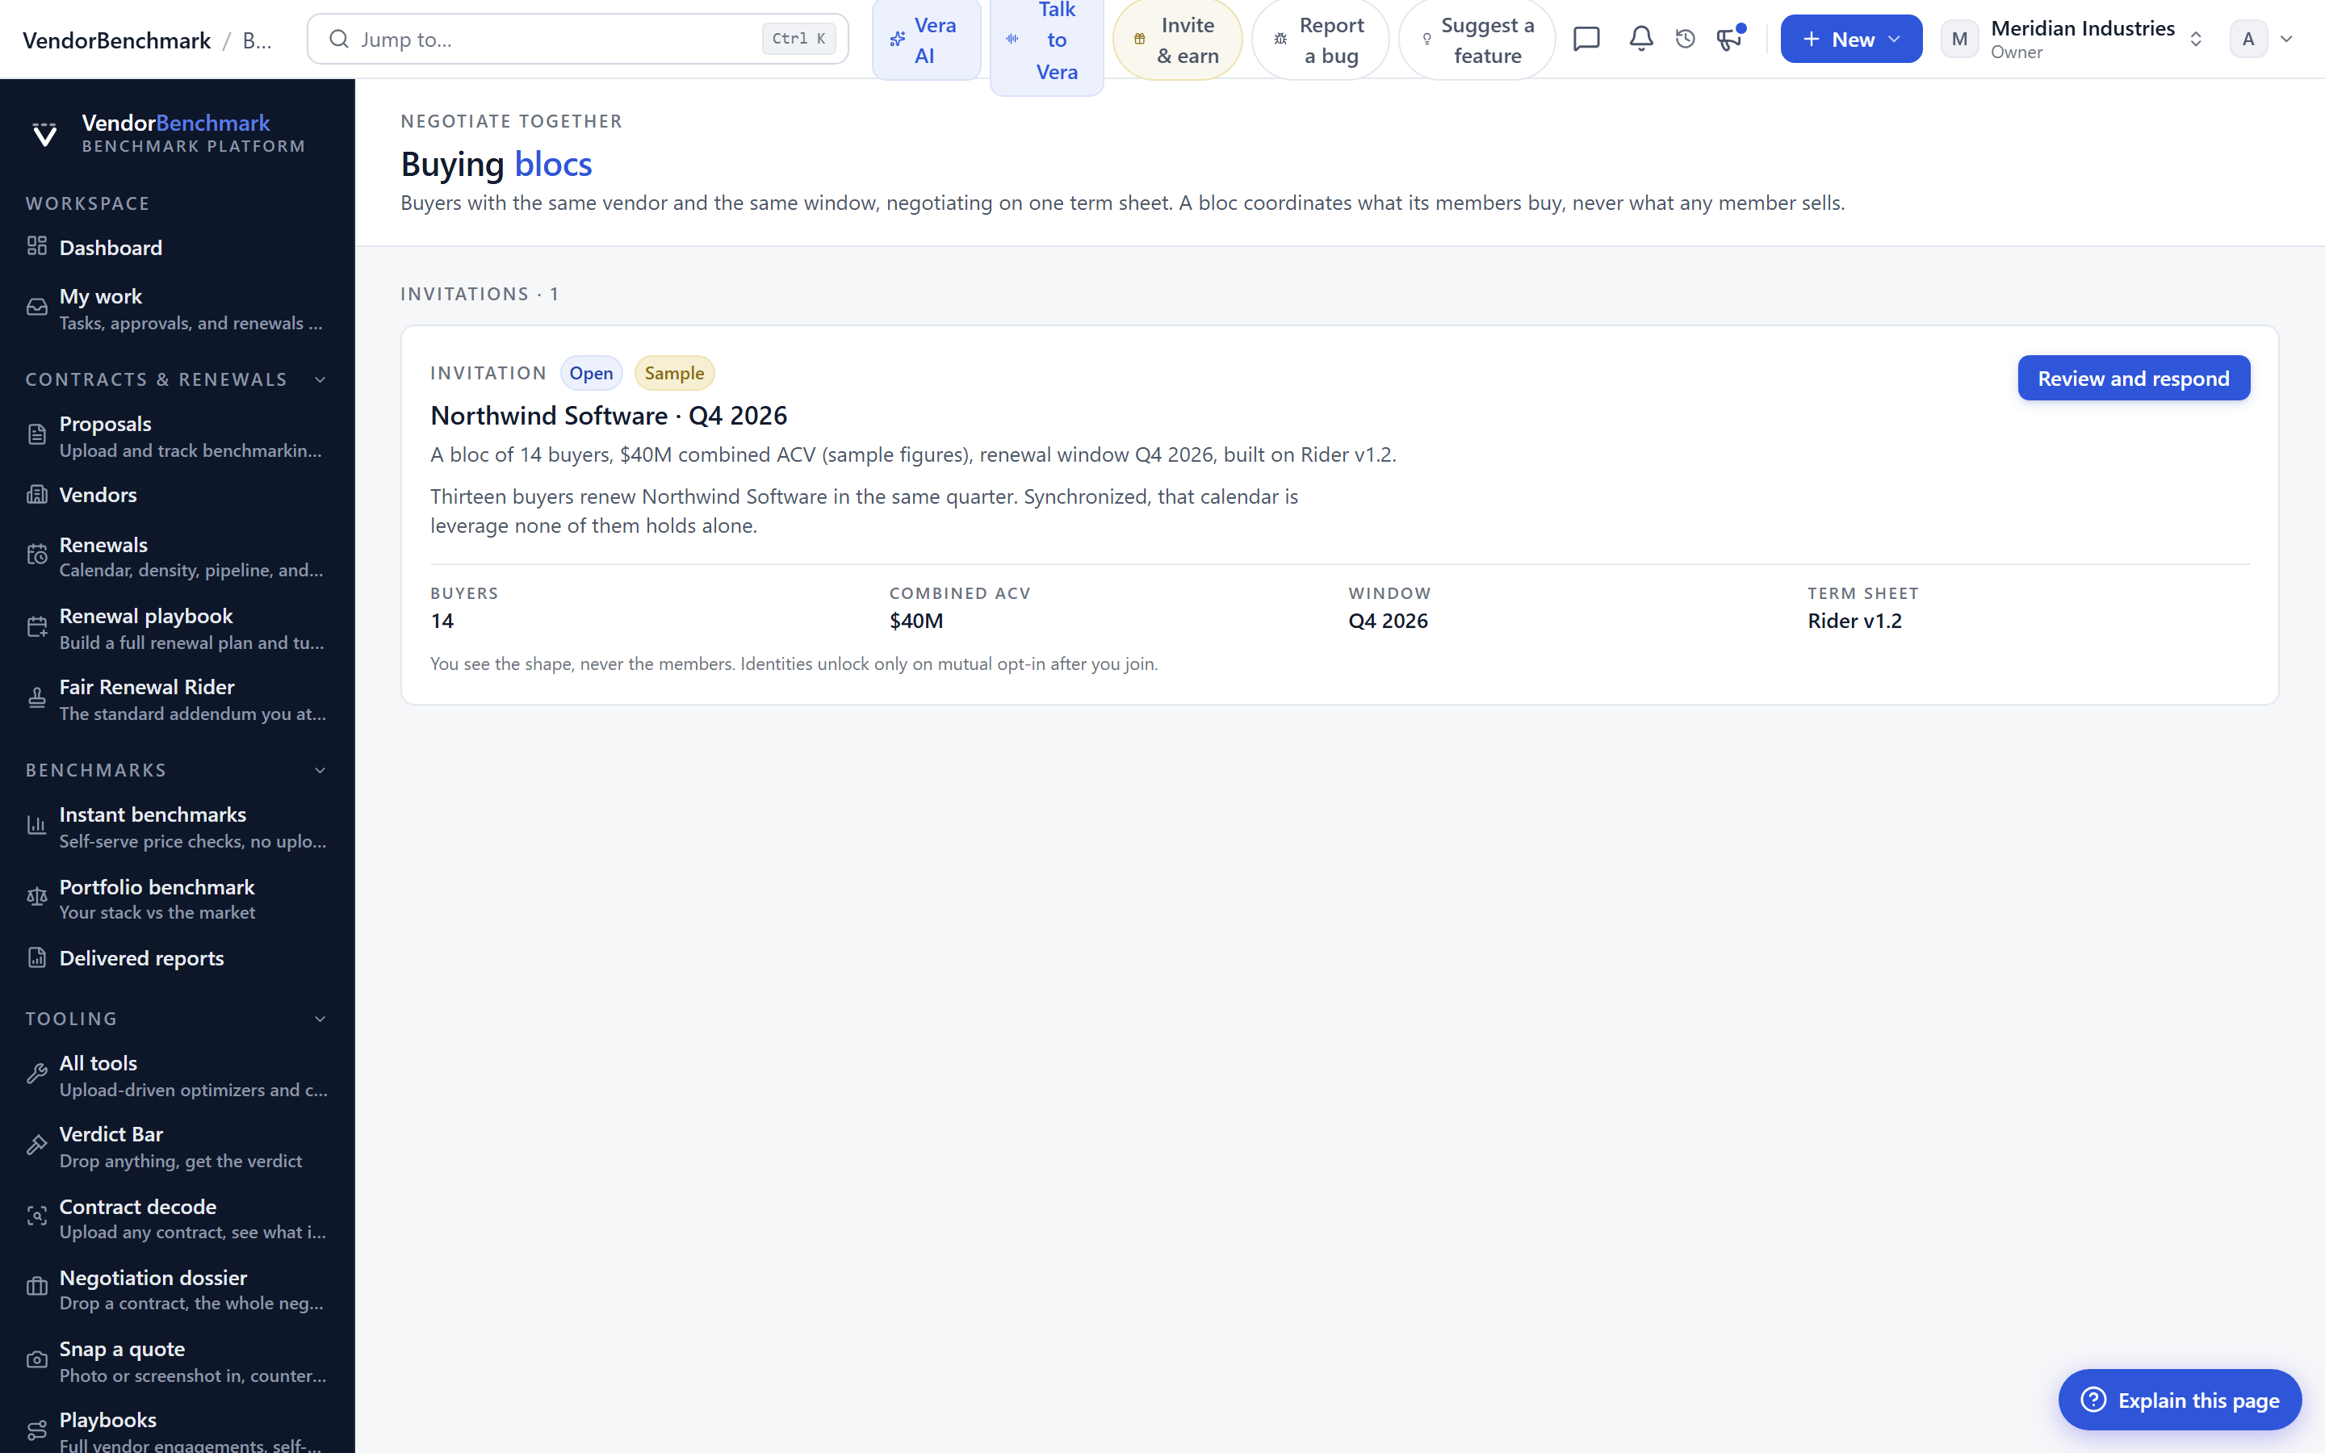This screenshot has width=2325, height=1453.
Task: Click the search magnifier icon
Action: tap(338, 39)
